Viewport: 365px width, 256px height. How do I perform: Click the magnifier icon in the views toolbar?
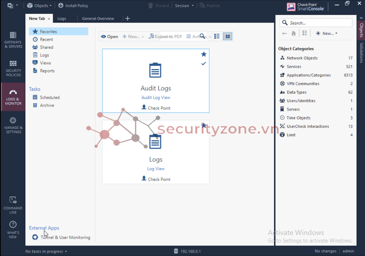pos(203,36)
